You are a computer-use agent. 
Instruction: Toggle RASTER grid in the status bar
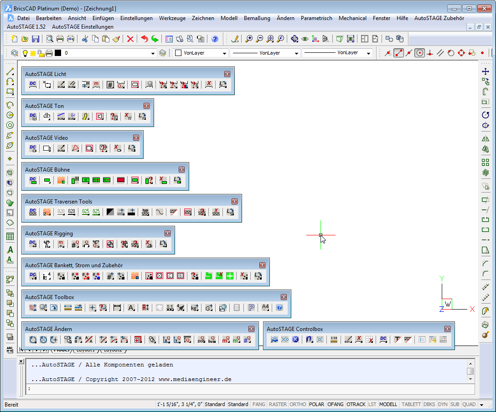point(278,404)
